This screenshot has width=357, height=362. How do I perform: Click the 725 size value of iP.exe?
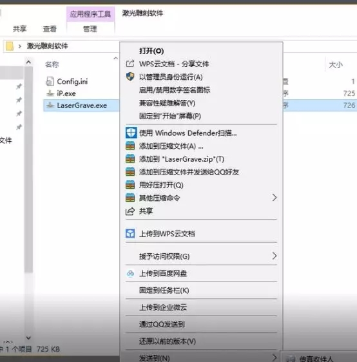tap(349, 93)
